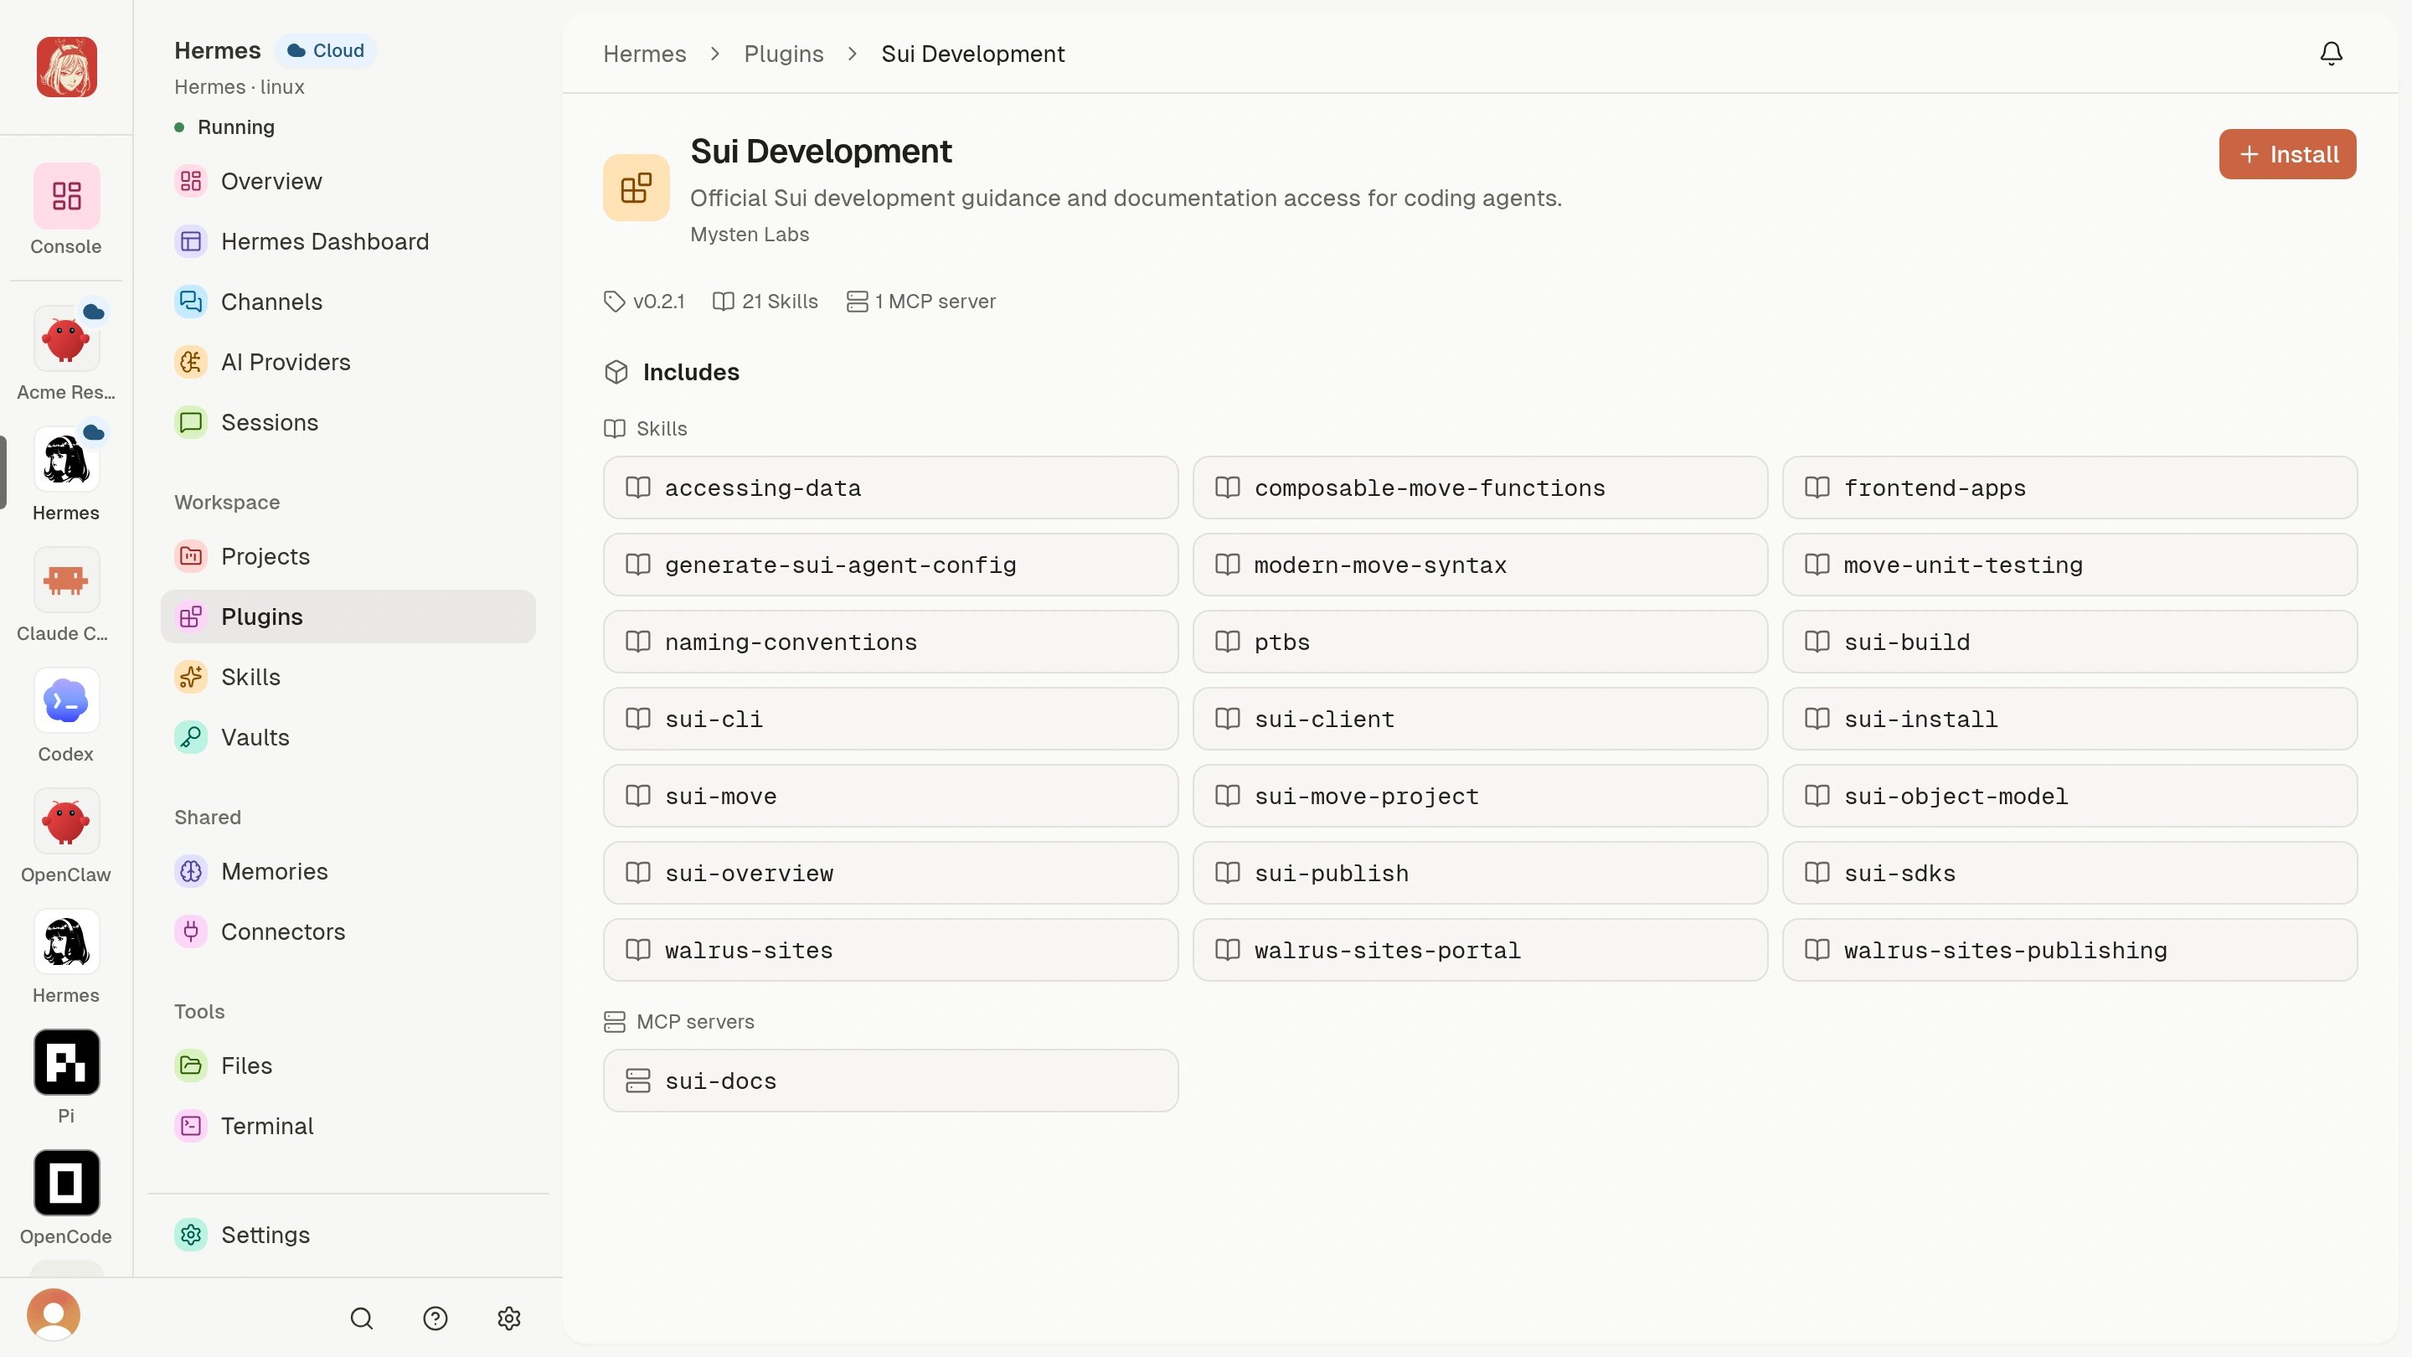Open Hermes Dashboard

(348, 241)
